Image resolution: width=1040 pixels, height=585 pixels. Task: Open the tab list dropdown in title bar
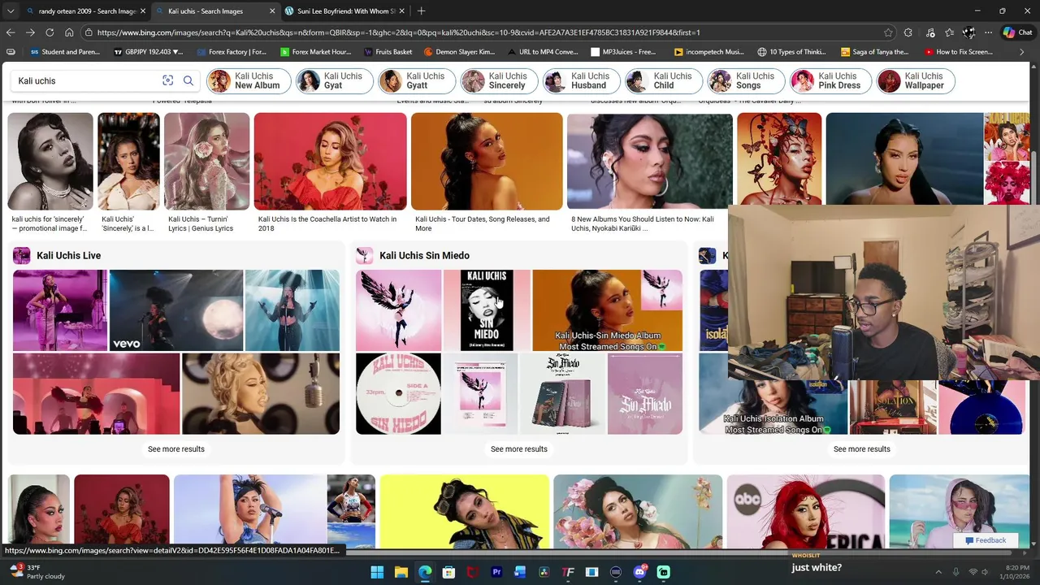click(x=10, y=11)
